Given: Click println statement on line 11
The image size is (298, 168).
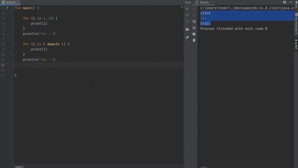Looking at the screenshot, I should (39, 60).
